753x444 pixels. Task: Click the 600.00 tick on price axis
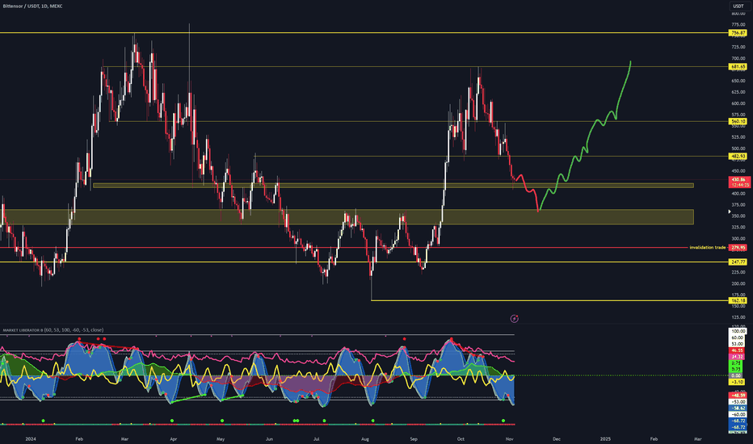click(738, 103)
